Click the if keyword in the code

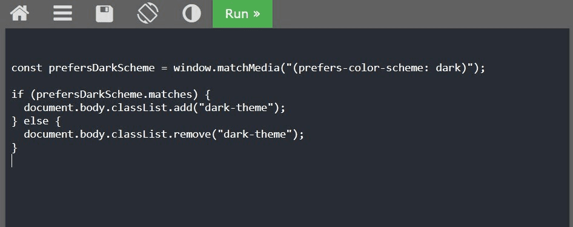[x=18, y=94]
